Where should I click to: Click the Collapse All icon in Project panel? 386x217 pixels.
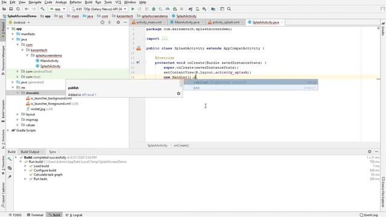click(x=109, y=22)
